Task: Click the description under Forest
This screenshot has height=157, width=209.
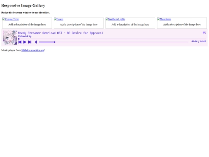Action: 79,24
